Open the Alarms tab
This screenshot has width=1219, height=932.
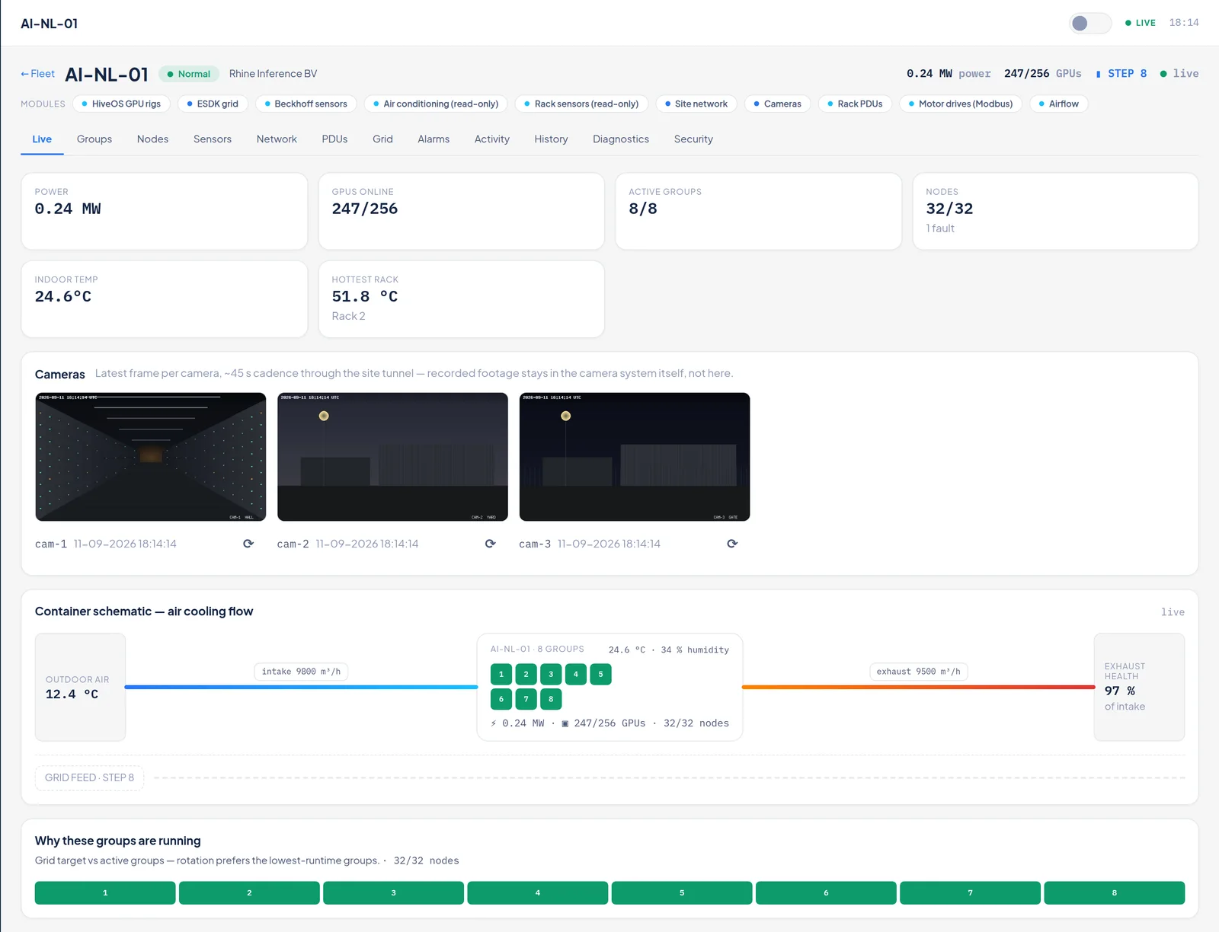(434, 139)
